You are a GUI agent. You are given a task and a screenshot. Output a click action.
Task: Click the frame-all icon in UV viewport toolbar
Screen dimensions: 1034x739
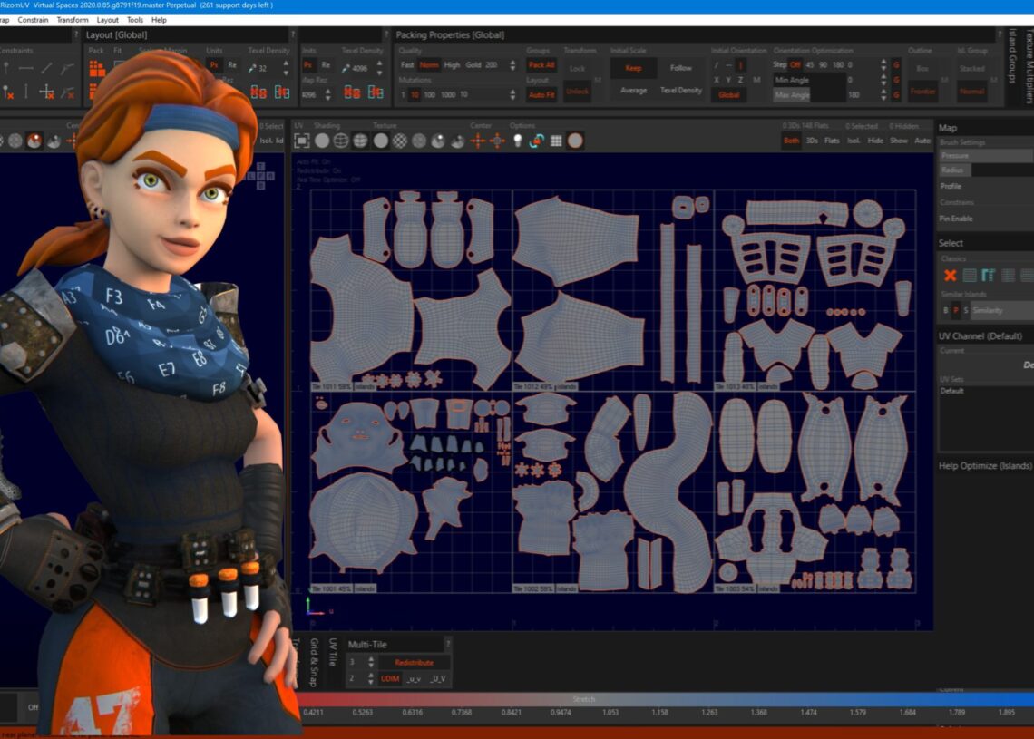coord(302,141)
